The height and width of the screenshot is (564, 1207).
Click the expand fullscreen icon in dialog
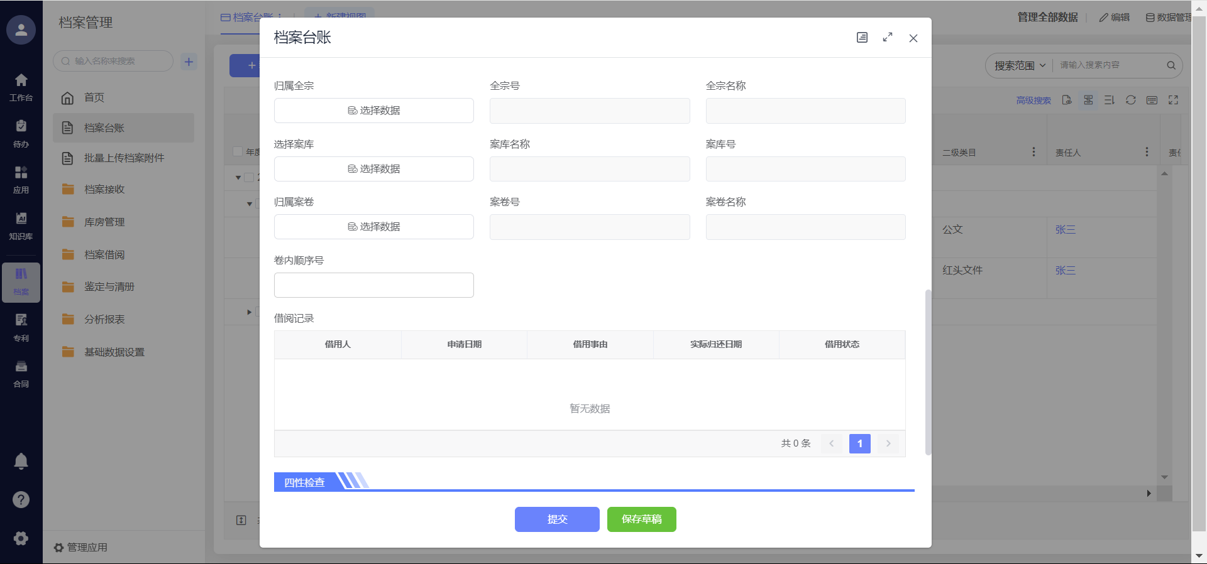click(888, 38)
